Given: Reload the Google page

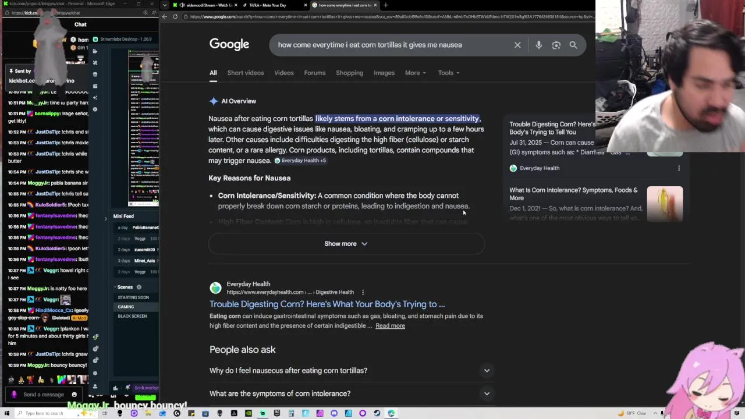Looking at the screenshot, I should tap(175, 16).
